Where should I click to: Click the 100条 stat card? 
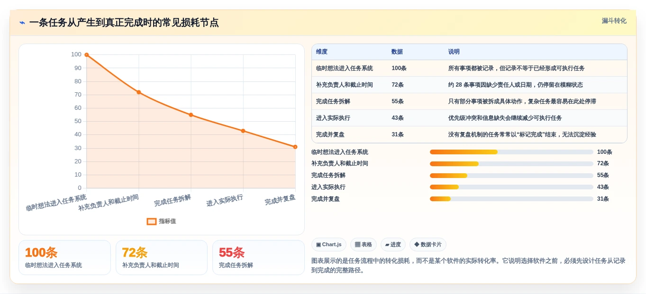(64, 258)
